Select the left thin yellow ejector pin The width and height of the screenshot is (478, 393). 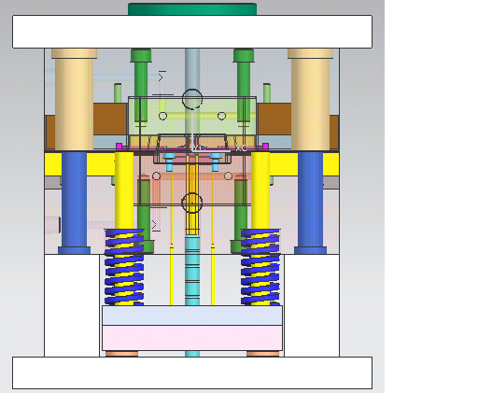[x=172, y=238]
